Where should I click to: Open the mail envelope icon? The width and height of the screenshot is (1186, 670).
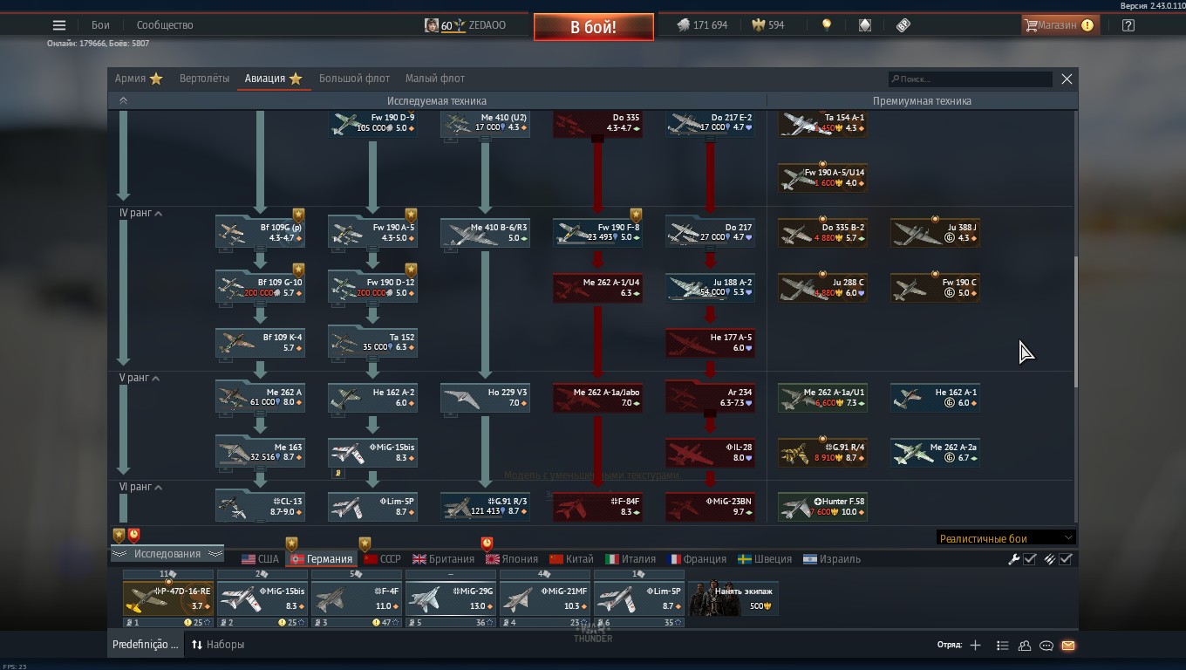pyautogui.click(x=1068, y=646)
